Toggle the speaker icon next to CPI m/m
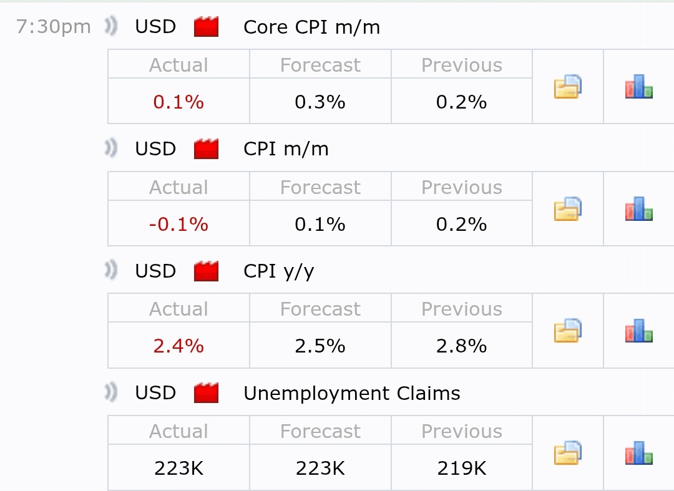 [x=110, y=148]
